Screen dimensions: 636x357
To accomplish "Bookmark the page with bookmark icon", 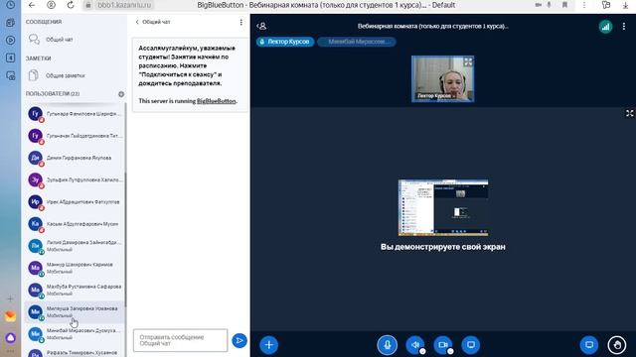I will [x=564, y=5].
